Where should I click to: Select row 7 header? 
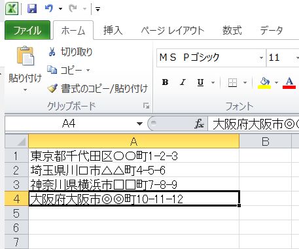[16, 242]
